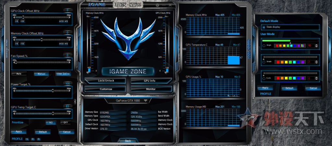This screenshot has height=146, width=332.
Task: Click the link icon between Power and Temp
Action: 75,101
